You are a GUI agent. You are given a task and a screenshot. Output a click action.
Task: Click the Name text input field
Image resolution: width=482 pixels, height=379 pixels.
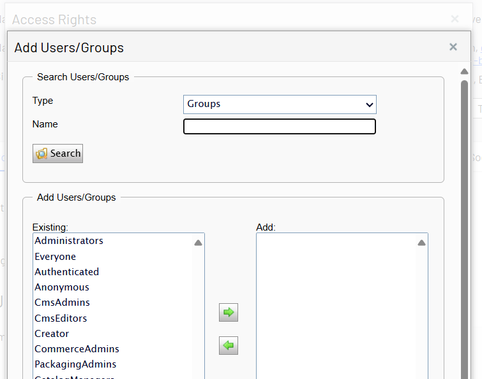(280, 127)
